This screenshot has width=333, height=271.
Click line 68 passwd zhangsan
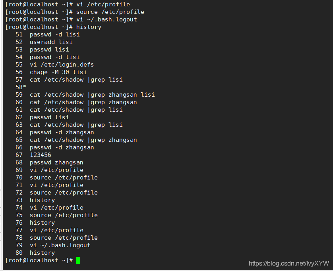[49, 162]
